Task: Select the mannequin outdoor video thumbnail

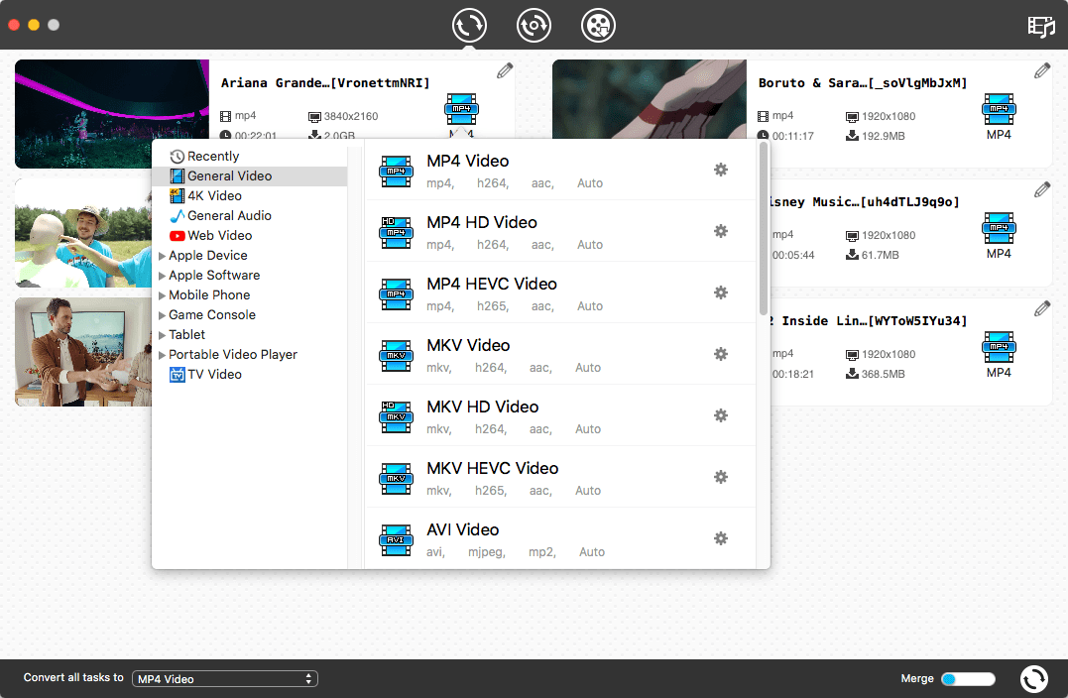Action: pos(83,233)
